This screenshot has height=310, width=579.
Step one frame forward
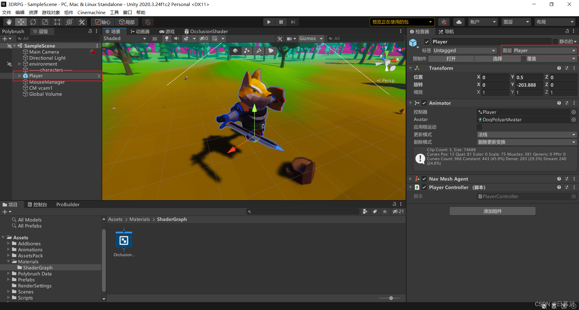click(x=293, y=22)
